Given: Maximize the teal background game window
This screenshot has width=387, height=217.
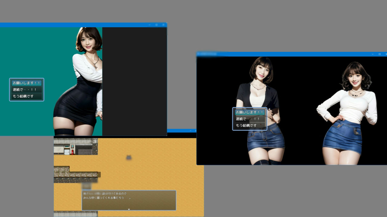Looking at the screenshot, I should (156, 25).
